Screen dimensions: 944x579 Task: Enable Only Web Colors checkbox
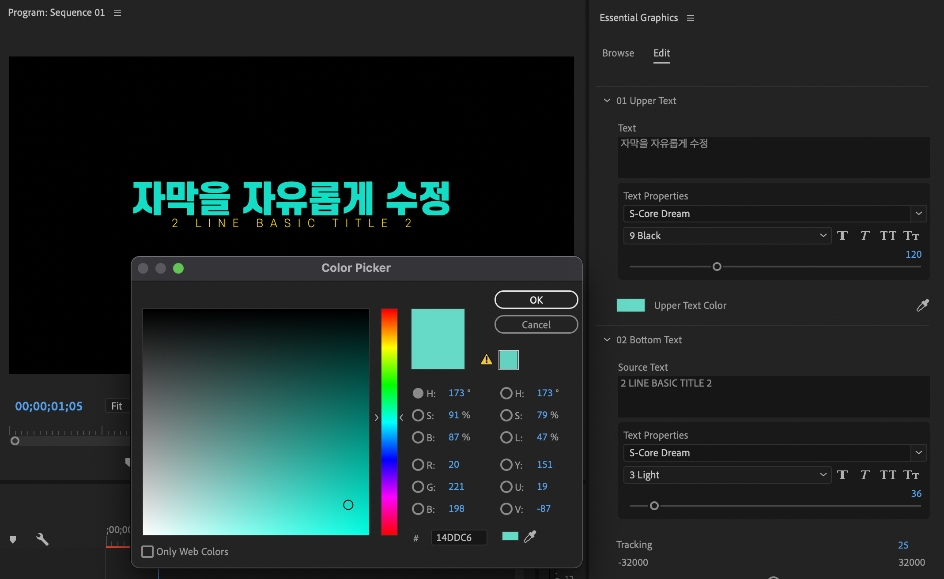coord(147,552)
